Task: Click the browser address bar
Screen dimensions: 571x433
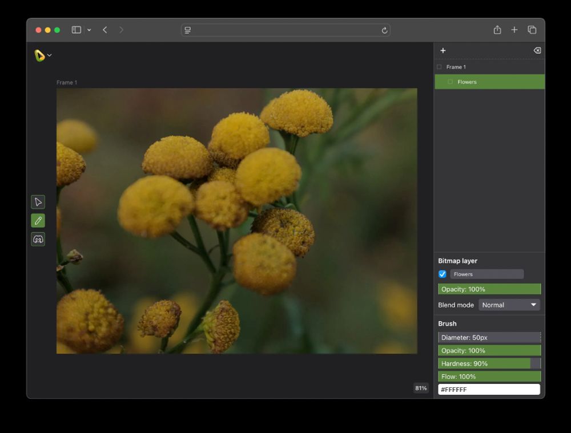Action: (x=286, y=30)
